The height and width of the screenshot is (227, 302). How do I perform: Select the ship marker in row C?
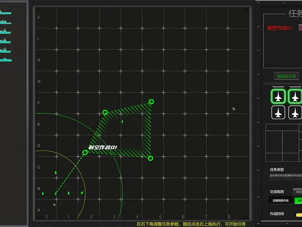pos(56,172)
